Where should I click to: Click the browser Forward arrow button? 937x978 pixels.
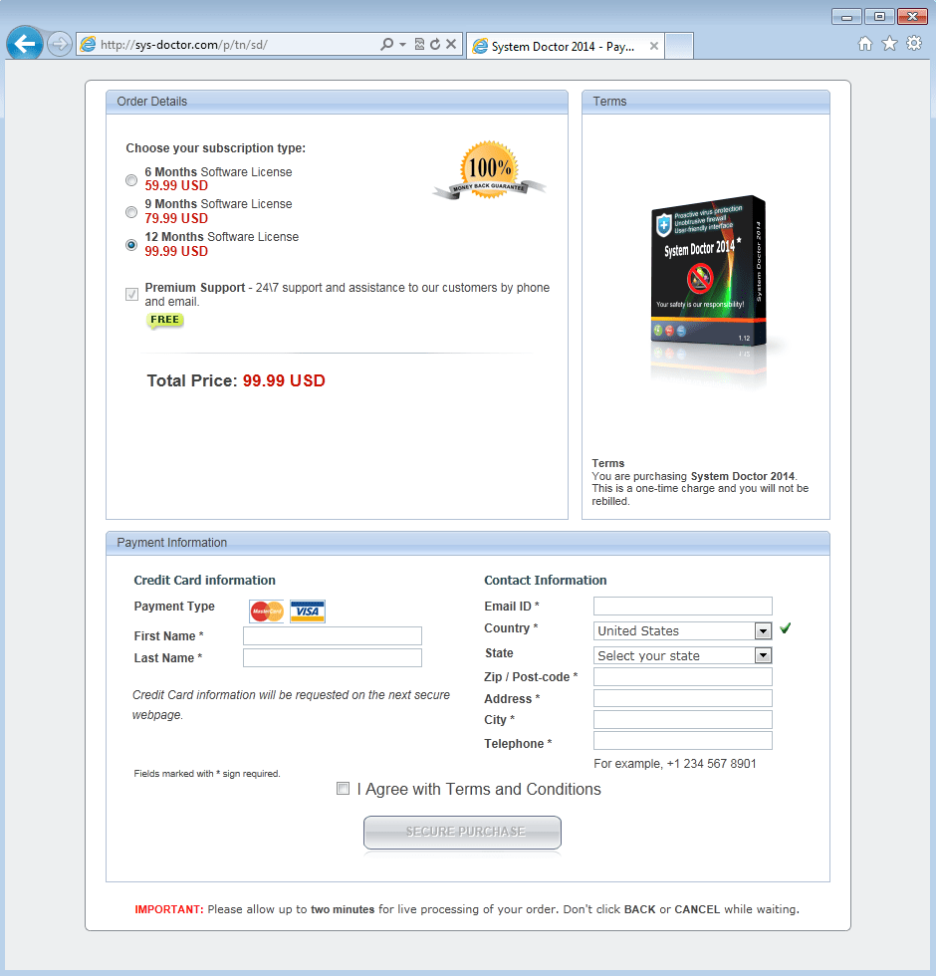click(x=59, y=44)
